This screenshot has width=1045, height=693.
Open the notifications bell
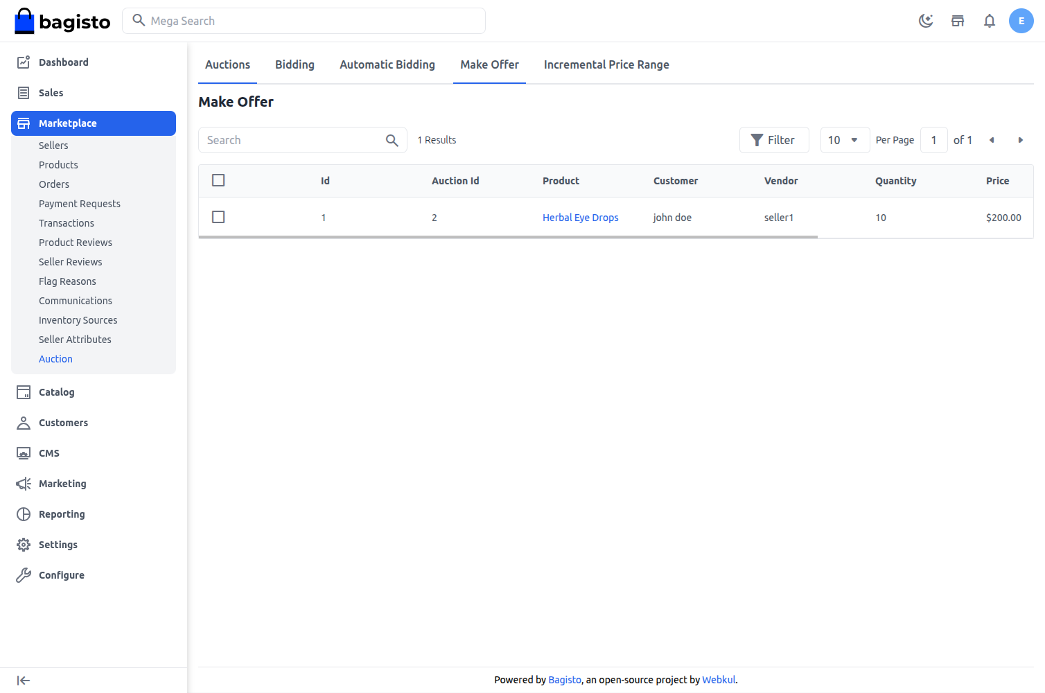(990, 21)
